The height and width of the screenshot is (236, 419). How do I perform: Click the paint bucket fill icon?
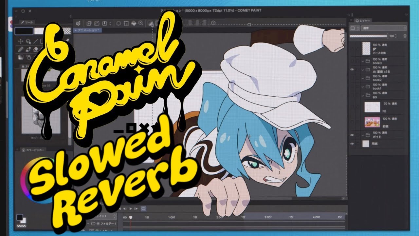[x=134, y=23]
